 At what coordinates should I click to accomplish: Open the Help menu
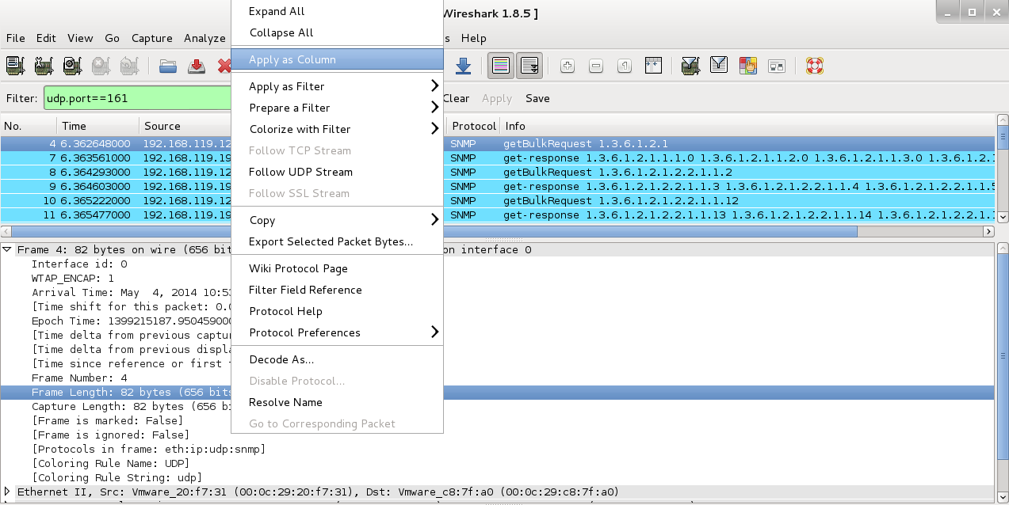point(474,38)
